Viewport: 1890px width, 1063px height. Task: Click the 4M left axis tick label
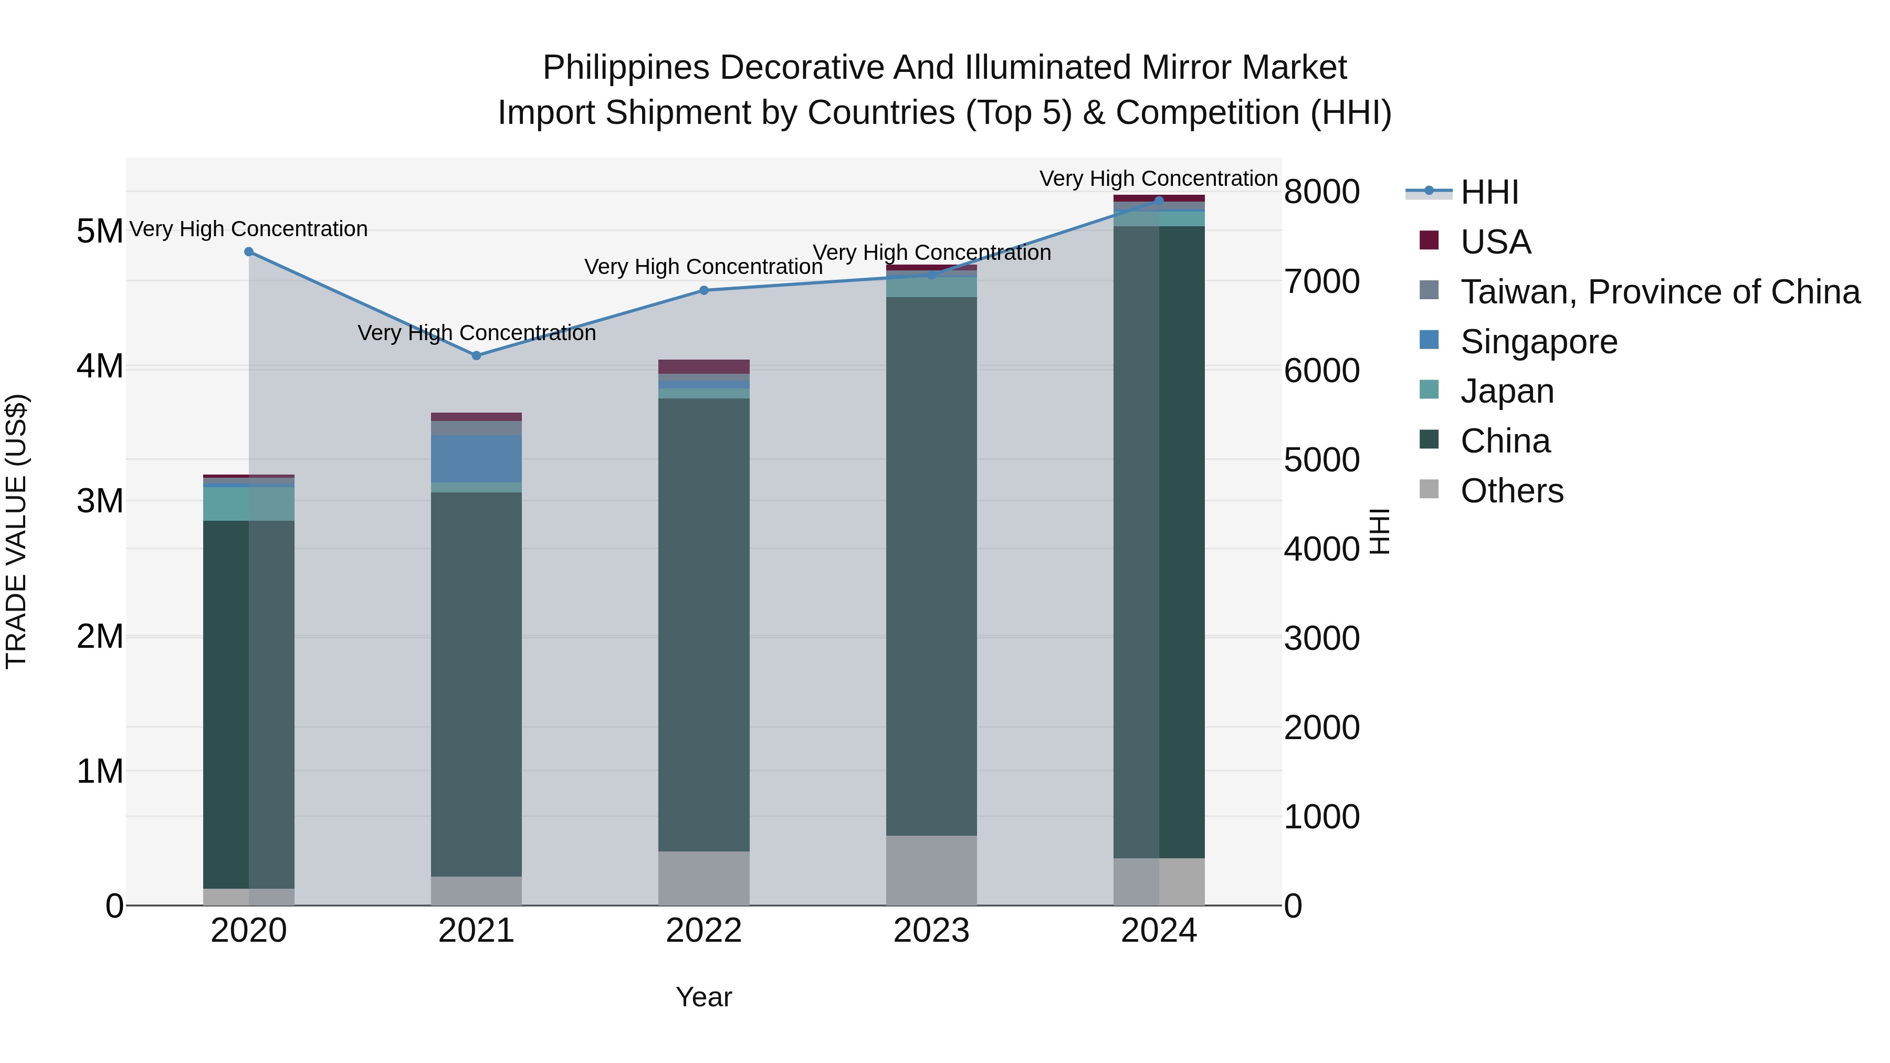(x=100, y=366)
